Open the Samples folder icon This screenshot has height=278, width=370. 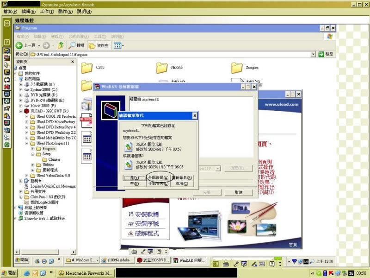point(237,68)
